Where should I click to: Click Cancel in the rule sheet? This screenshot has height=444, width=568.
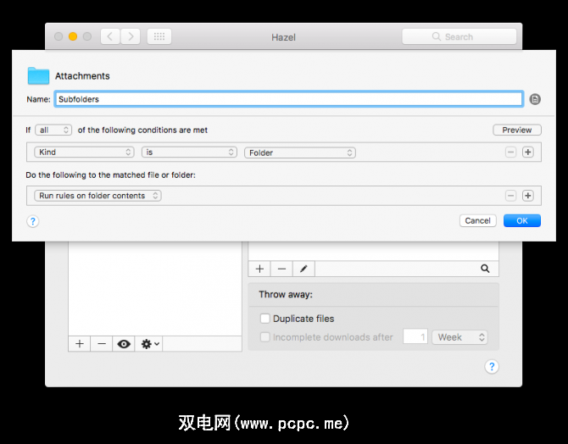coord(477,220)
